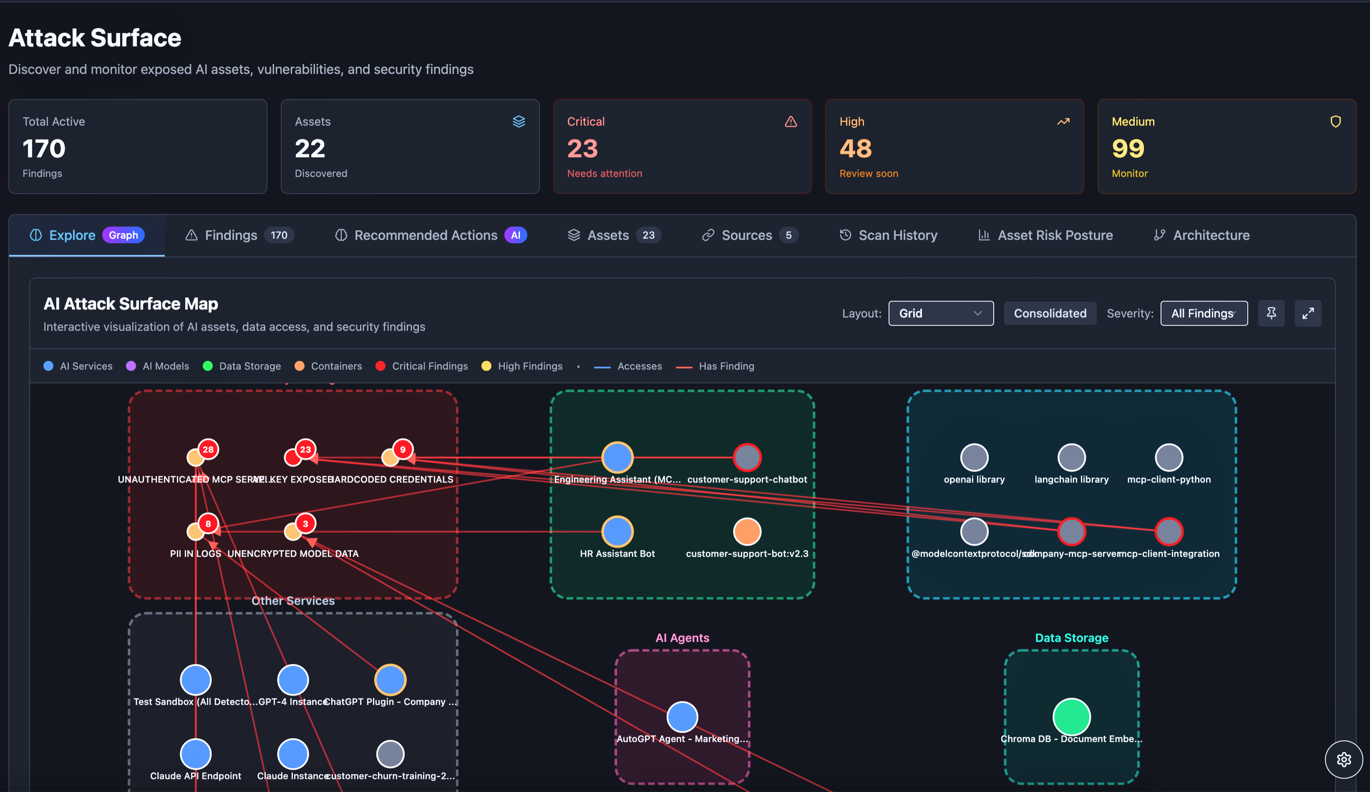
Task: Toggle the Consolidated view button
Action: click(x=1049, y=313)
